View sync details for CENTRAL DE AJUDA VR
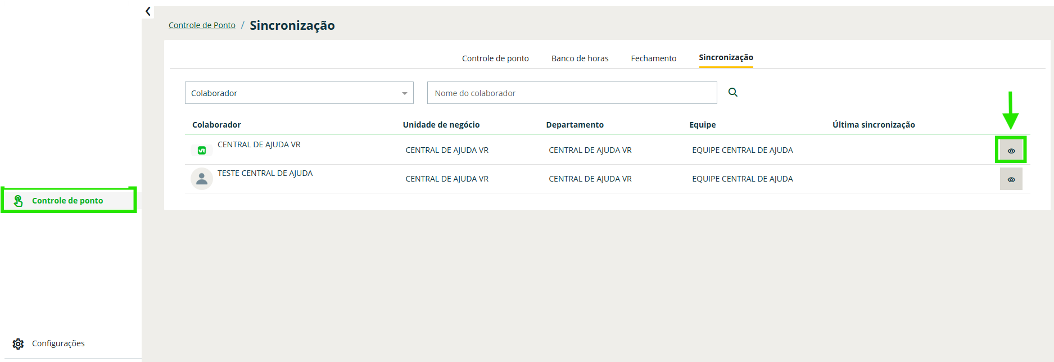The image size is (1054, 362). point(1011,150)
